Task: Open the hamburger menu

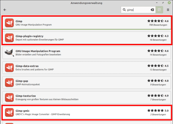Action: pos(168,10)
